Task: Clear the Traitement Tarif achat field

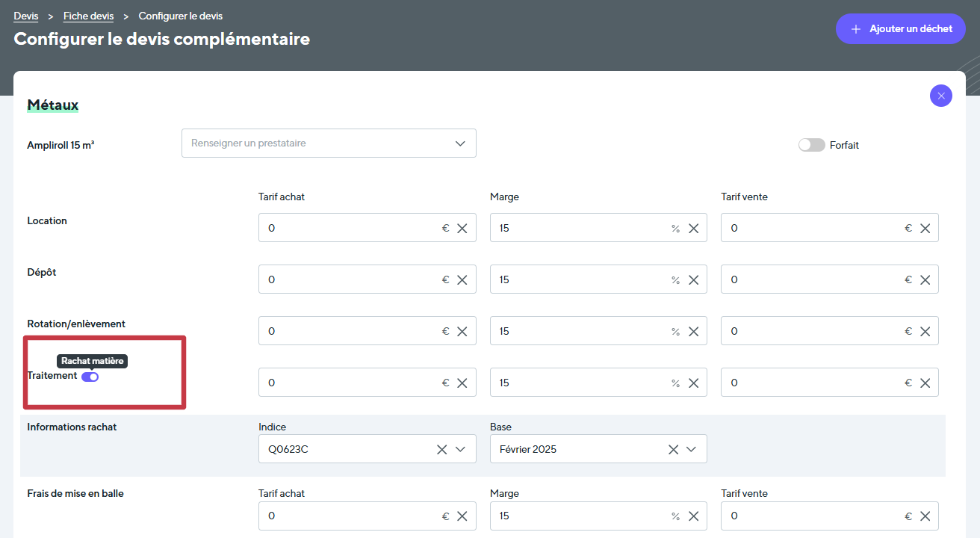Action: pos(462,383)
